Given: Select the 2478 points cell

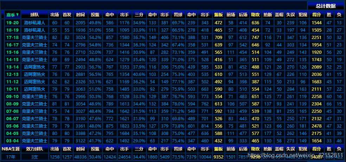Looking at the screenshot, I should (316, 126).
